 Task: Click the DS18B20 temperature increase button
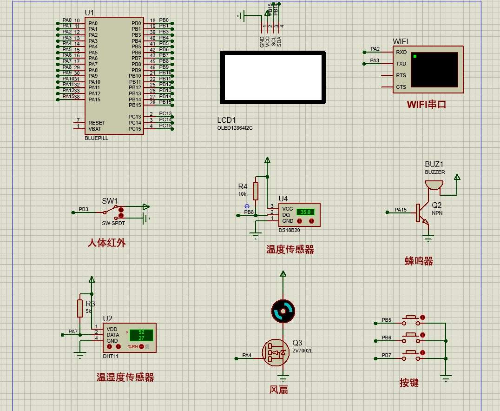[311, 221]
